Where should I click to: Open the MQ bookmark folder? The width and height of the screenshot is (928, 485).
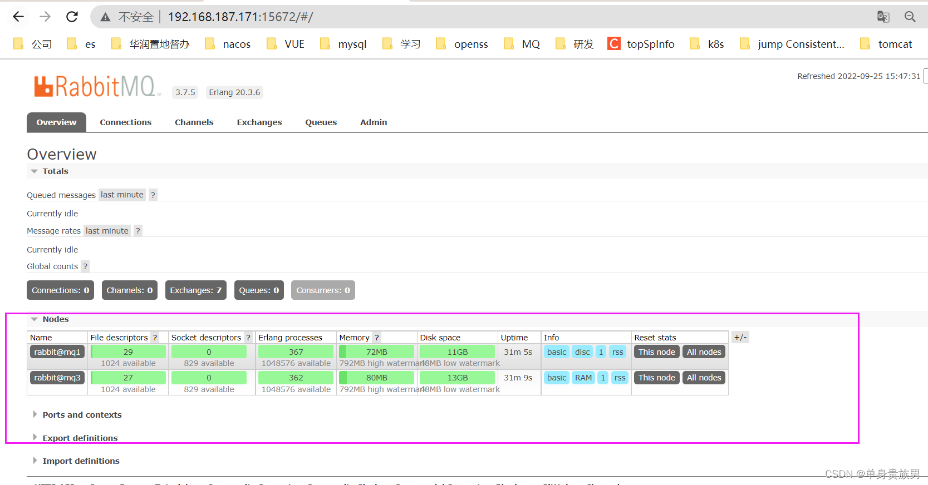(522, 44)
